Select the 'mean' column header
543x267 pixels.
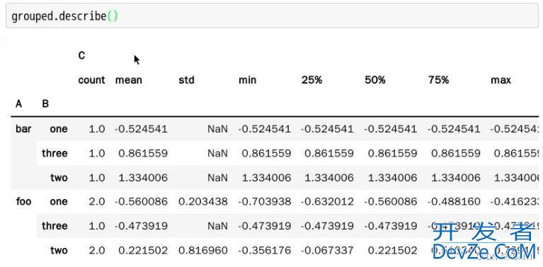coord(128,80)
